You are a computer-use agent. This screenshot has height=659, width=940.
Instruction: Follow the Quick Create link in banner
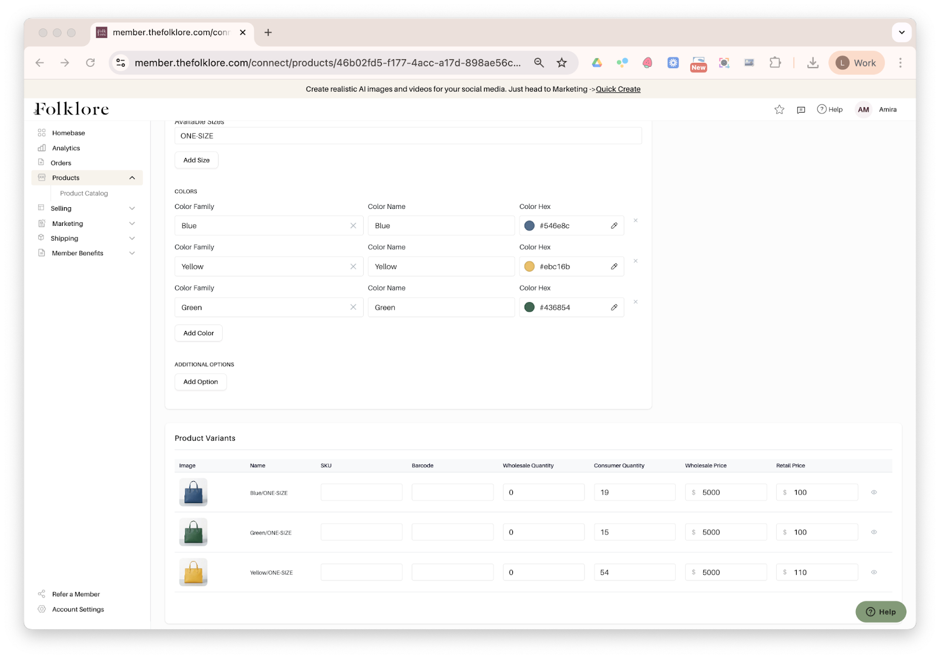[x=618, y=89]
